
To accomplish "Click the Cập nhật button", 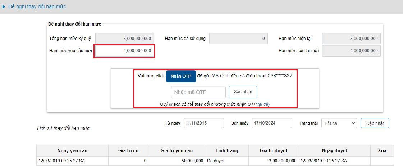I will tap(375, 123).
